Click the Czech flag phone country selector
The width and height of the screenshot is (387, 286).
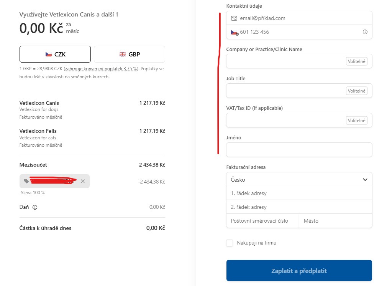(x=234, y=32)
